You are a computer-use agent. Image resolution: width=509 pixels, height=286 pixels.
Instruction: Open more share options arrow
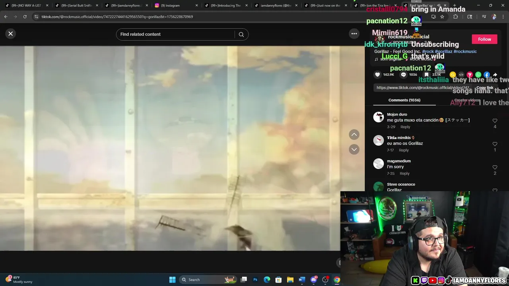coord(495,75)
